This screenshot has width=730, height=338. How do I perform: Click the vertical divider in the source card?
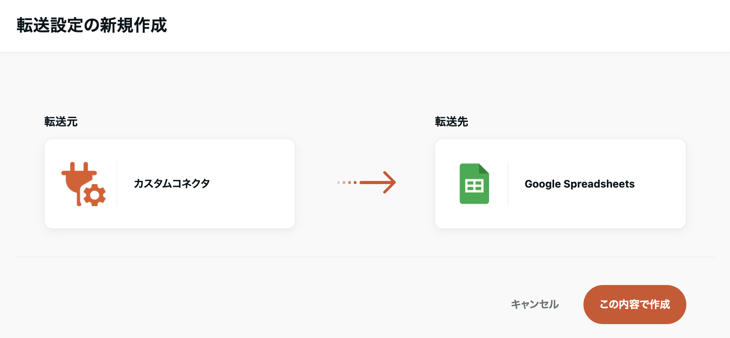117,184
